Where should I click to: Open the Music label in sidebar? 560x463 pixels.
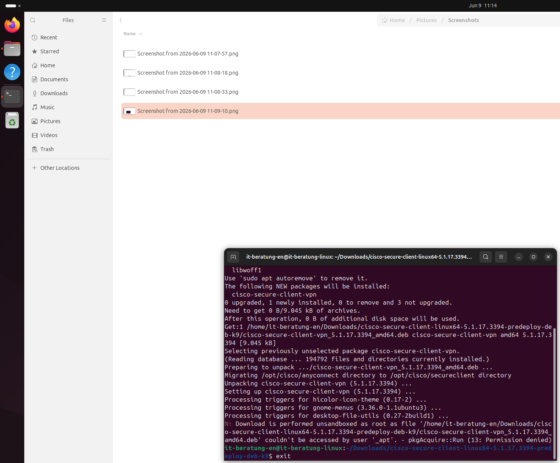(47, 107)
